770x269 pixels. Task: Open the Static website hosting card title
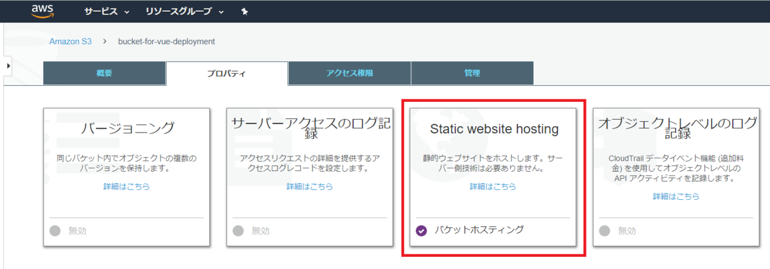(x=493, y=129)
